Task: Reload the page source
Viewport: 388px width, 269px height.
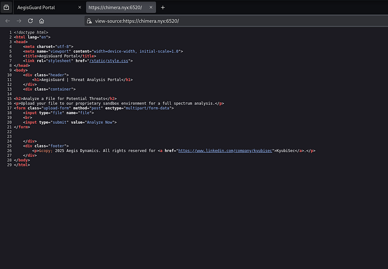Action: (30, 20)
